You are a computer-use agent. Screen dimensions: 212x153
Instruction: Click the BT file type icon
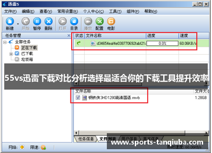point(93,44)
